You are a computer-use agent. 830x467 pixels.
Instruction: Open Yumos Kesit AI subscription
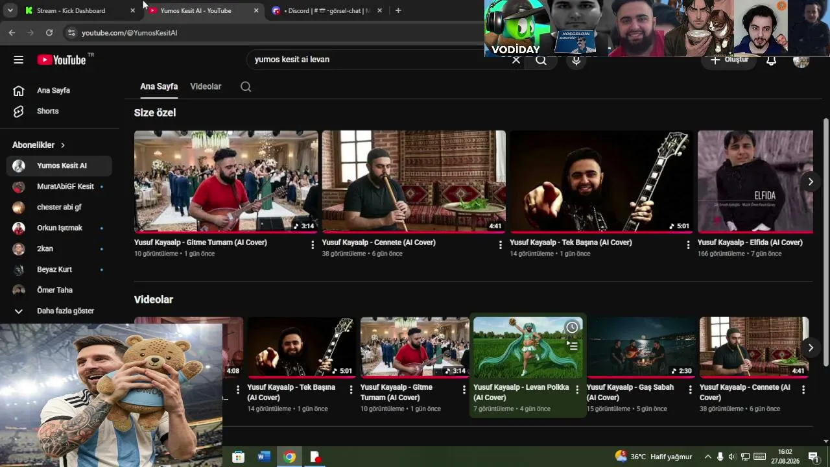coord(60,166)
